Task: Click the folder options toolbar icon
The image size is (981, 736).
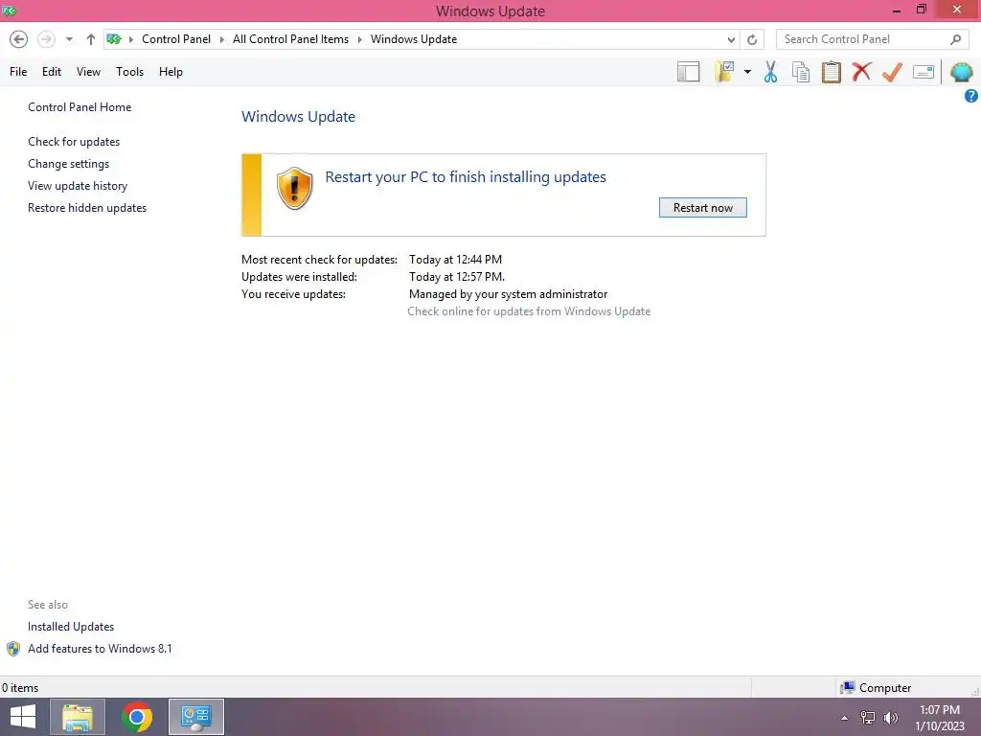Action: 724,72
